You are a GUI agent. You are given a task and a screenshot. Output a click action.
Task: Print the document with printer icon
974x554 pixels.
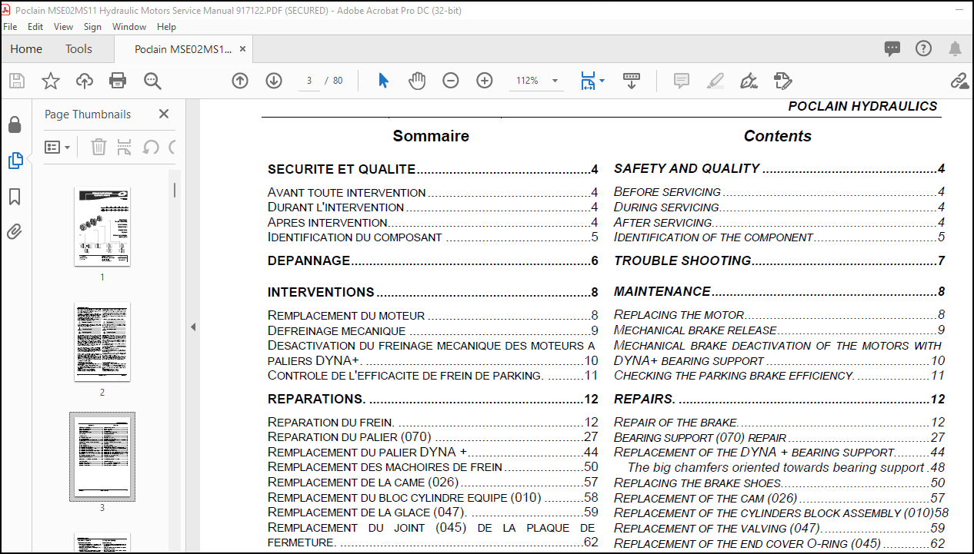[118, 81]
